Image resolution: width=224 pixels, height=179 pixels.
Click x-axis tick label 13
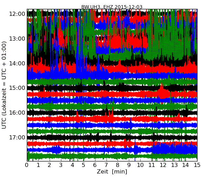[x=174, y=165]
